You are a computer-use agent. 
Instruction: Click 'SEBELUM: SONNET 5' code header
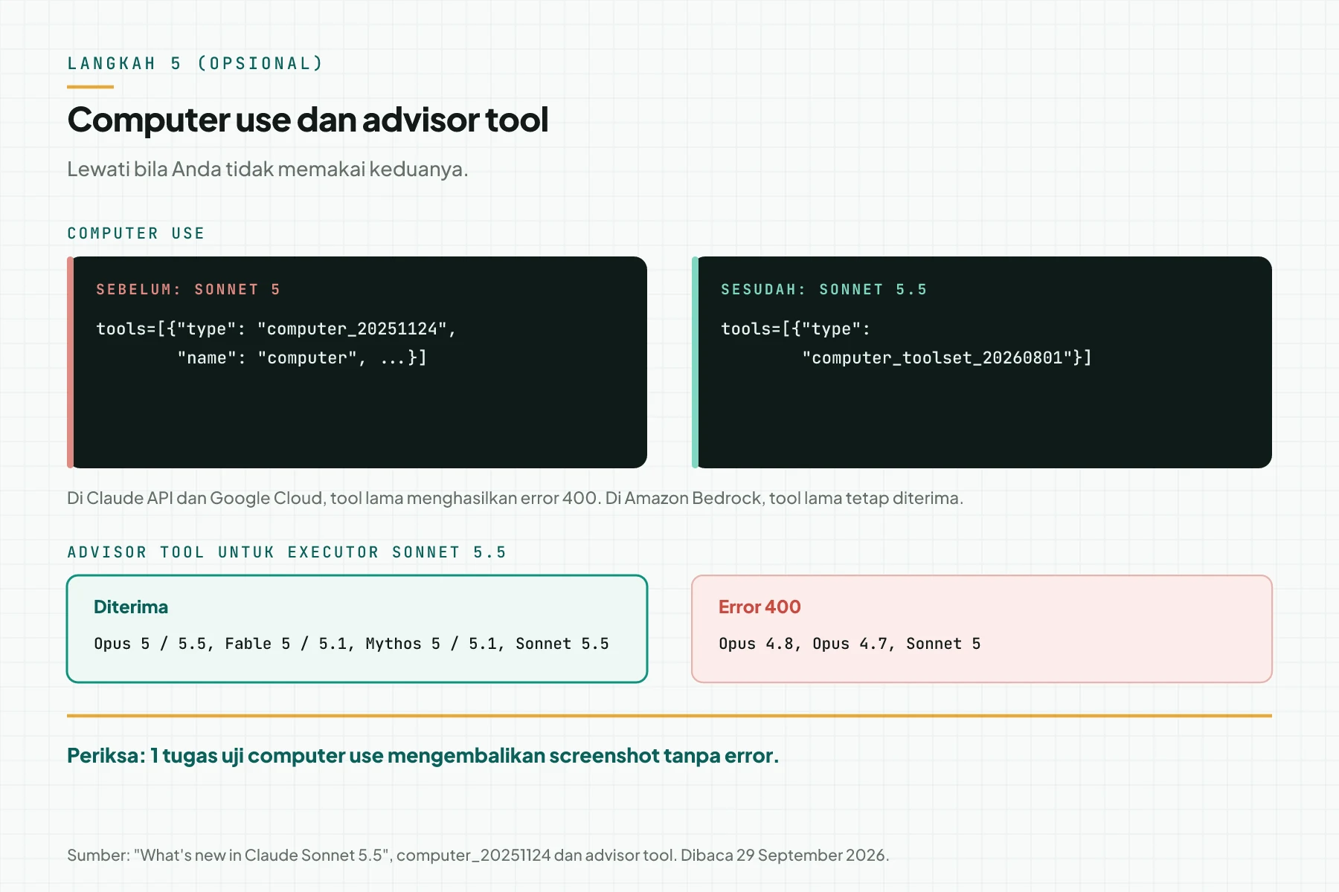[x=188, y=289]
